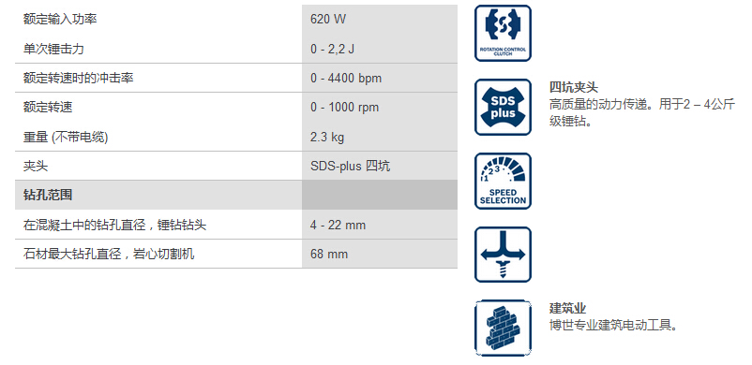
Task: Select the 2.3 kg weight value
Action: pyautogui.click(x=327, y=138)
